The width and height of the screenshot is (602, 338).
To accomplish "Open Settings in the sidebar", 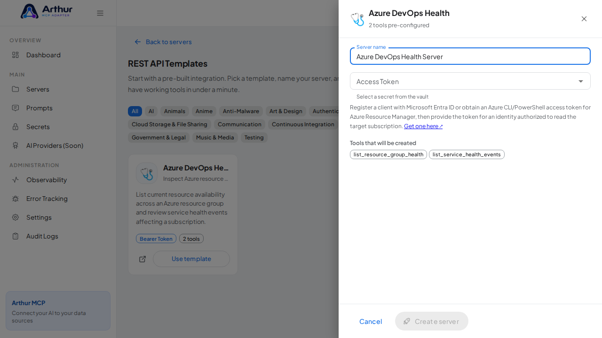I will (x=58, y=217).
